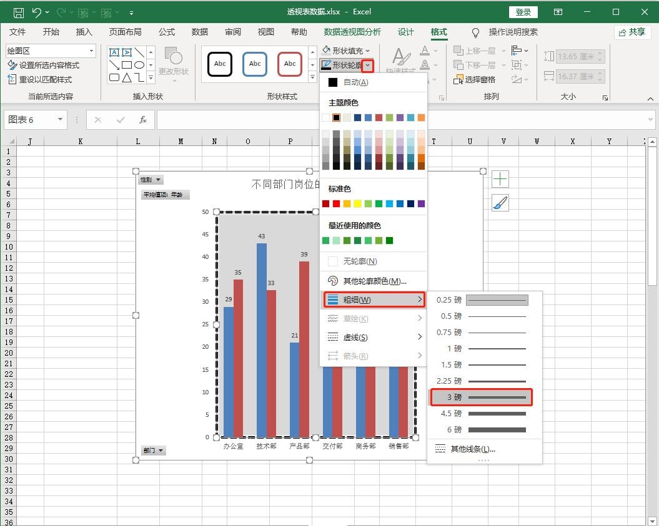Click the Undo arrow icon
659x526 pixels.
(37, 12)
